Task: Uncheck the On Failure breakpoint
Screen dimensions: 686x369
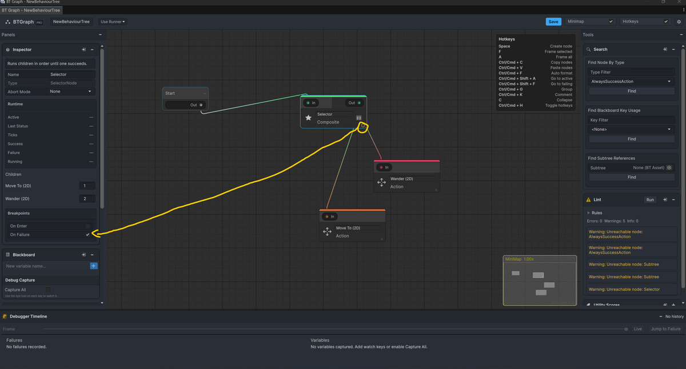Action: click(x=87, y=235)
